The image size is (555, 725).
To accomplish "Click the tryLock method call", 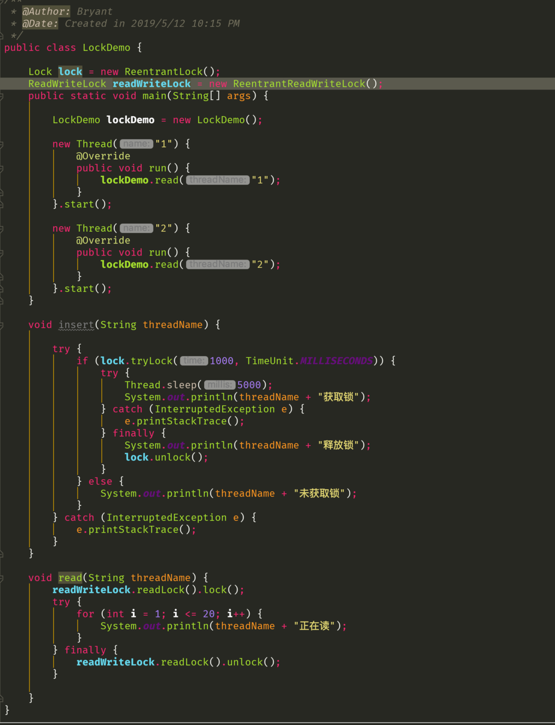I will 151,361.
